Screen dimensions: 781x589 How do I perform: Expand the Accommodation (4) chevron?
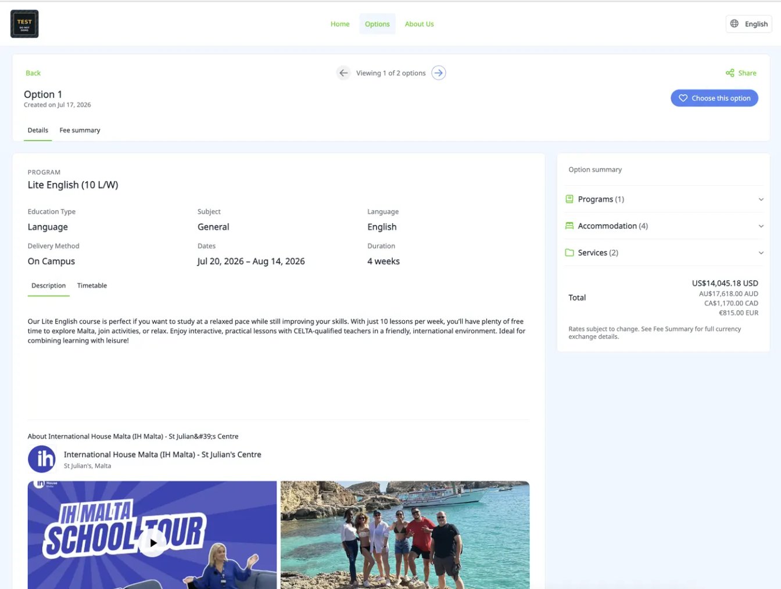761,226
